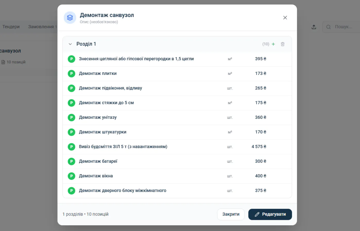Select the Демонтаж унітазу row text

click(98, 118)
